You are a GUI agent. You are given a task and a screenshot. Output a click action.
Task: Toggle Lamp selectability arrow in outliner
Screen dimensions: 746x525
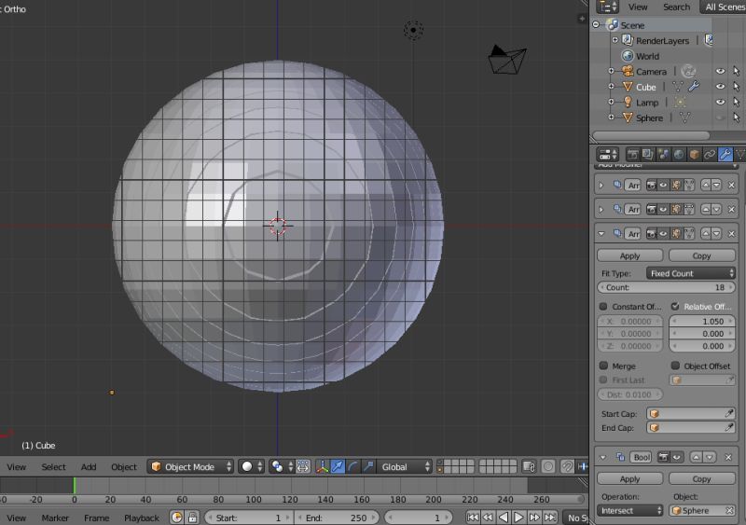click(x=737, y=103)
